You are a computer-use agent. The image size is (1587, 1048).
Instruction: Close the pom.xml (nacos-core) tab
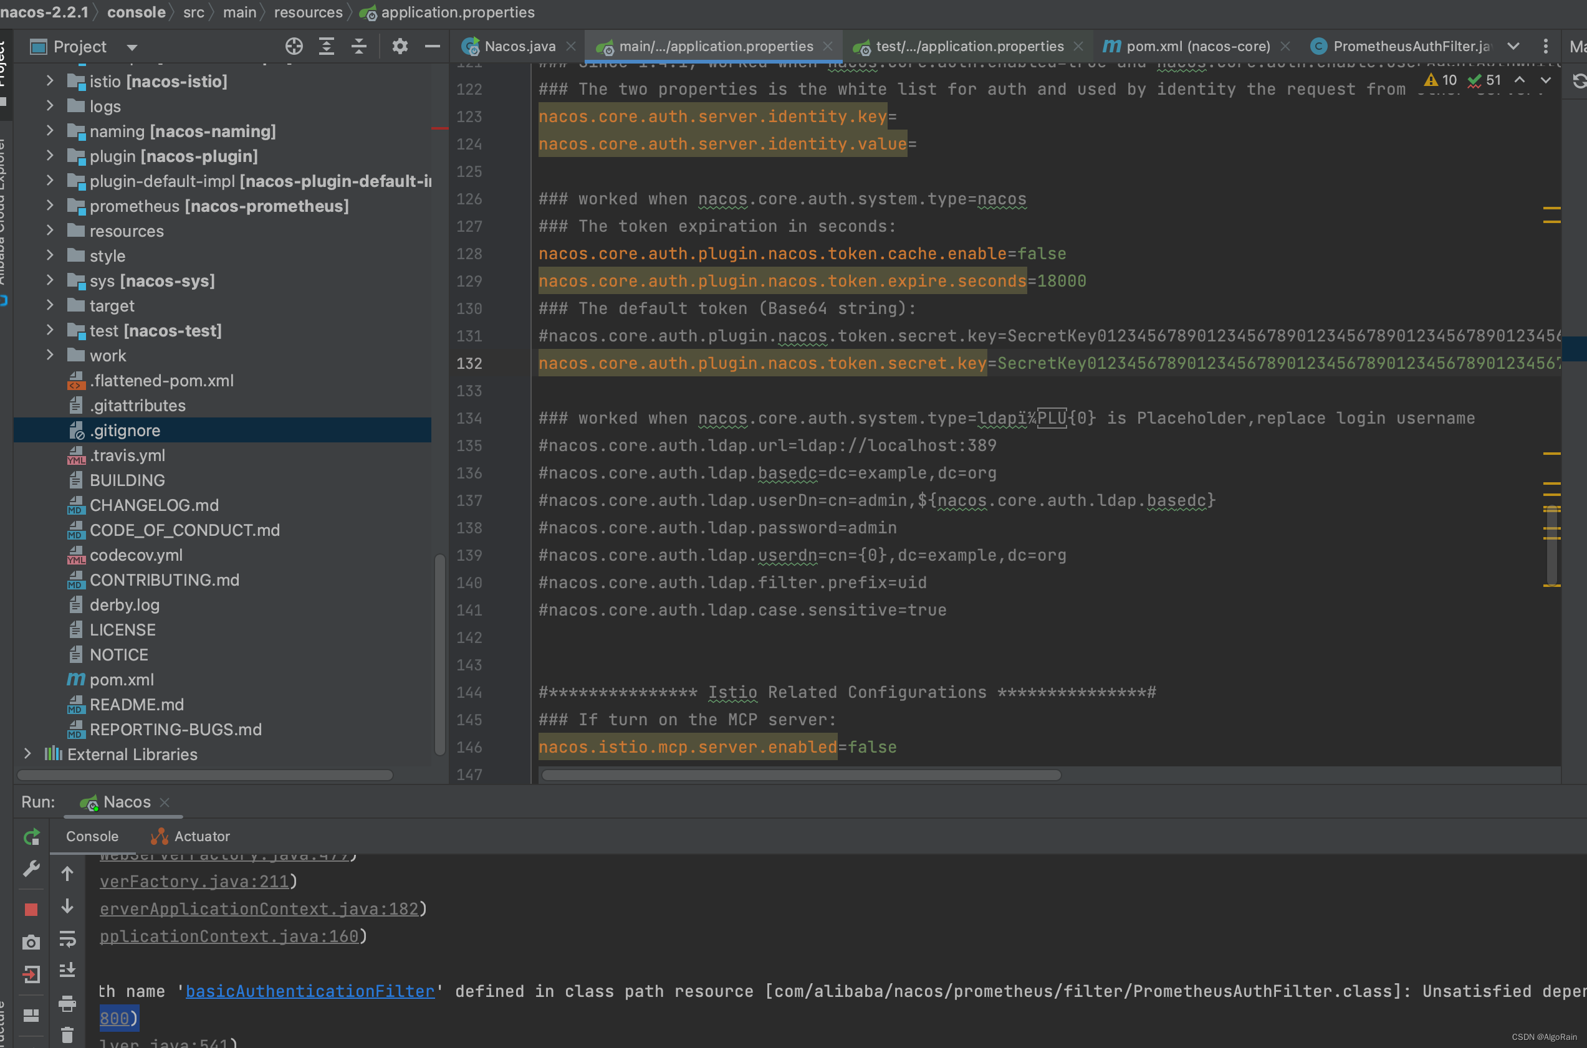point(1285,46)
